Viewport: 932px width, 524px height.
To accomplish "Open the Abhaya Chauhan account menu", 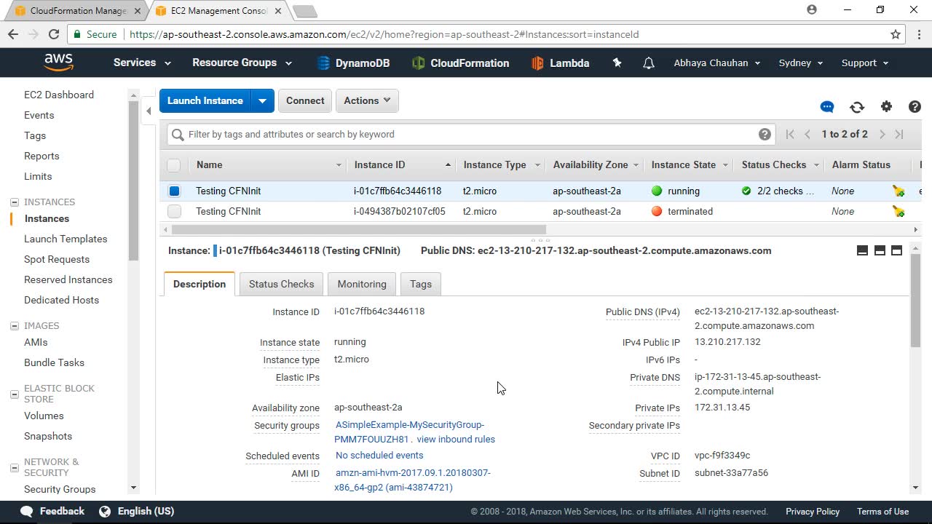I will (716, 63).
